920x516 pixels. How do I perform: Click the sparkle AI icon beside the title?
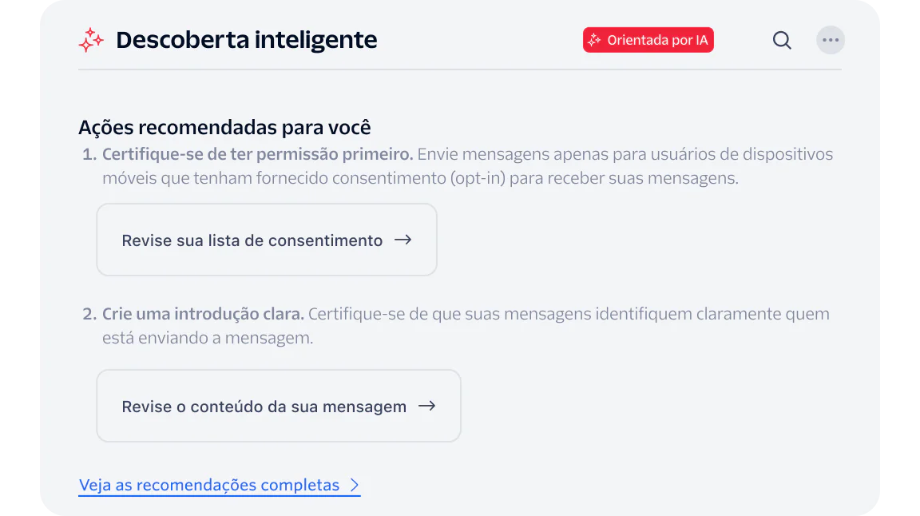(x=91, y=40)
